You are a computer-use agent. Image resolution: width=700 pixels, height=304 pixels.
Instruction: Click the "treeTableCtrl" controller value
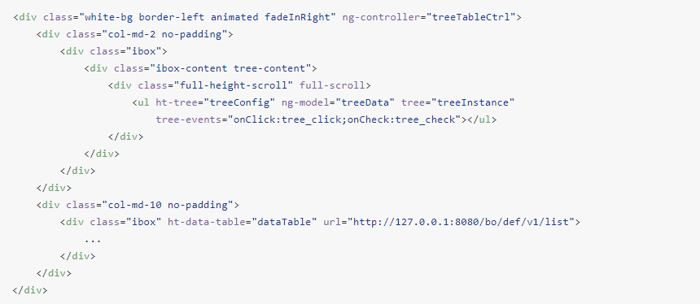(471, 17)
